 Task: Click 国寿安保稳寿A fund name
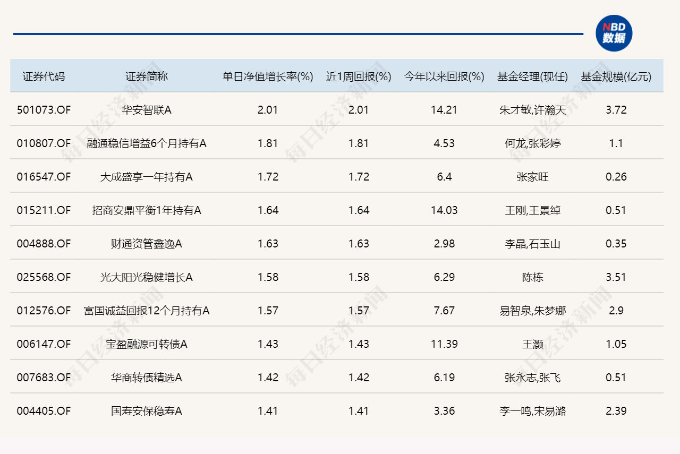click(147, 411)
